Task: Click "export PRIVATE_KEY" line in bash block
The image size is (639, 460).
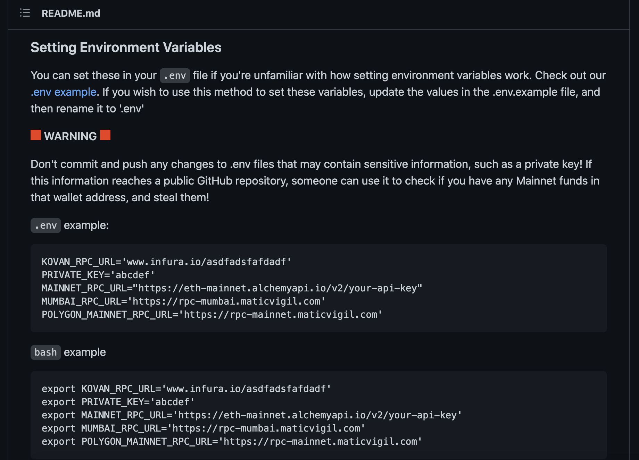Action: pos(118,402)
